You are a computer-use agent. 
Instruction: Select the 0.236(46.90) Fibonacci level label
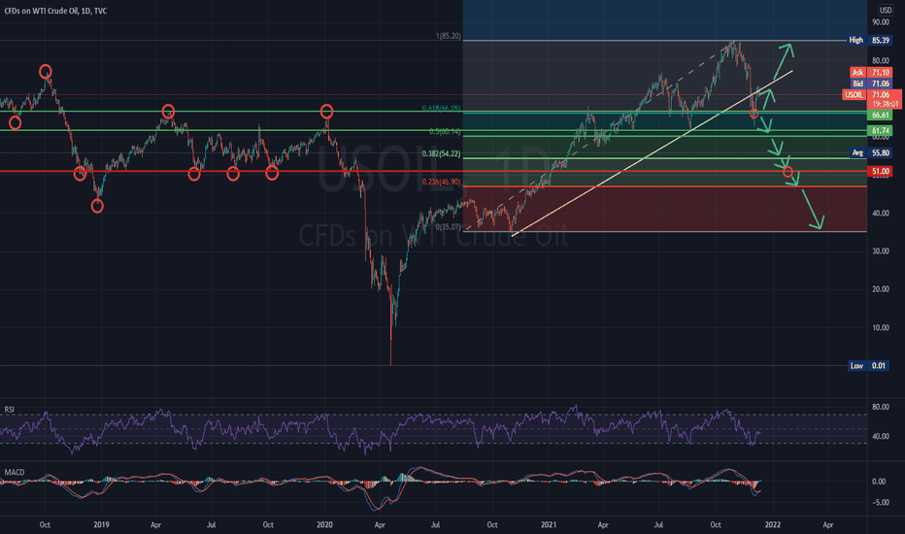pyautogui.click(x=441, y=182)
